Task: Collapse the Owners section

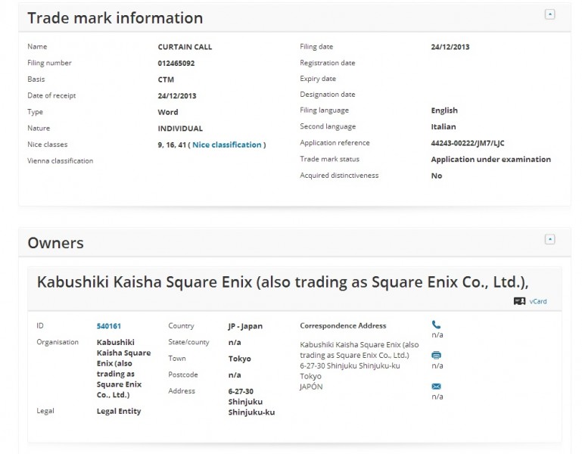Action: 549,240
